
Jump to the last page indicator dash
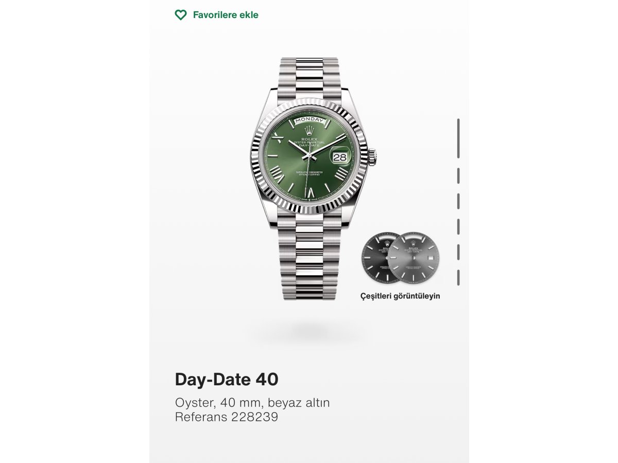tap(458, 278)
